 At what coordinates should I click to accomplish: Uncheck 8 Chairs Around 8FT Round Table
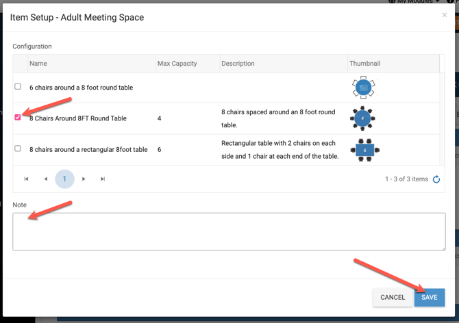[x=18, y=118]
